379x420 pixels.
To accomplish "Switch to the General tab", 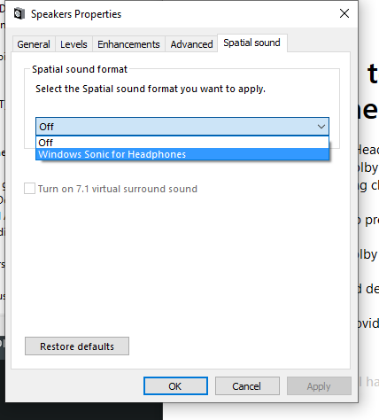I will (x=34, y=44).
